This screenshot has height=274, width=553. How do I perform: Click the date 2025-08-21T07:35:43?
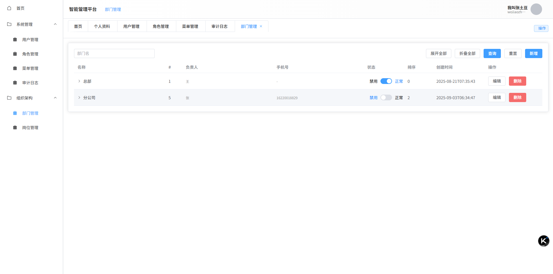[x=456, y=81]
